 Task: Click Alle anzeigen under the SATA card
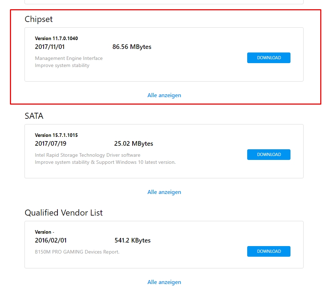tap(164, 192)
